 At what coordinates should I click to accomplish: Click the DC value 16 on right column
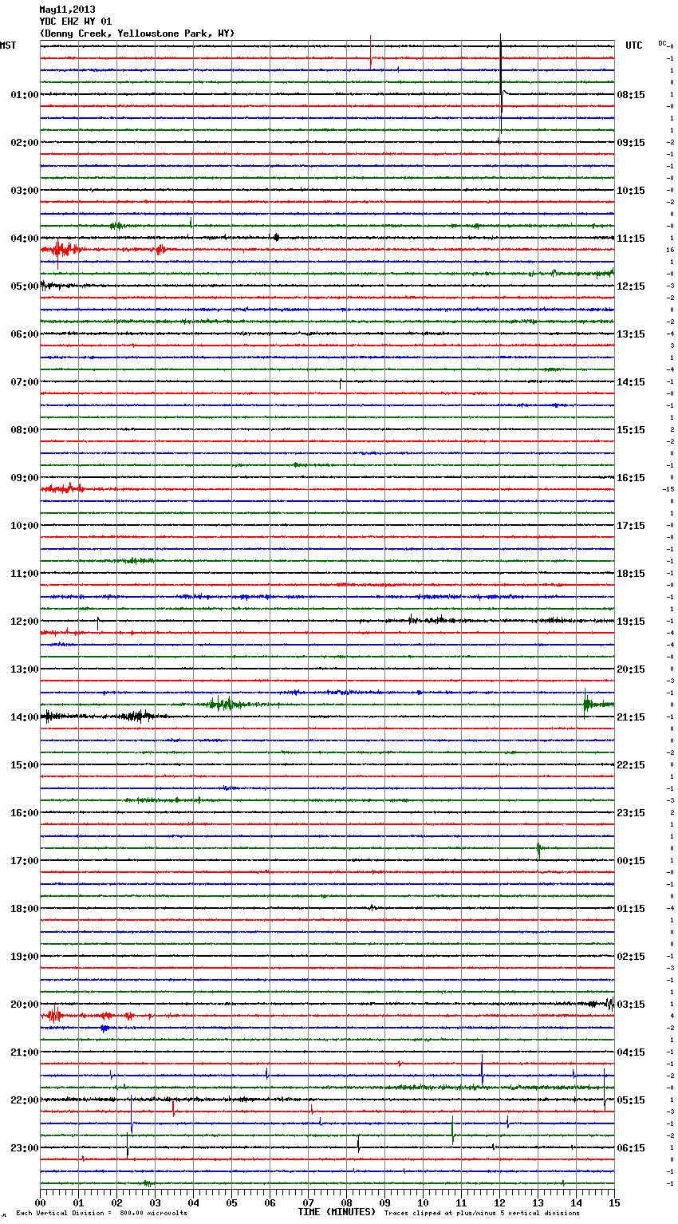coord(671,251)
